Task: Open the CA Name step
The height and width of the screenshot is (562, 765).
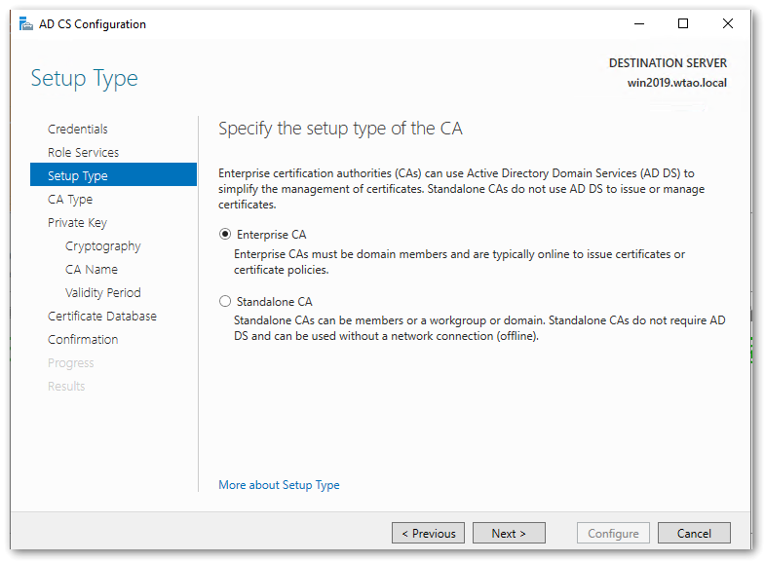Action: 92,269
